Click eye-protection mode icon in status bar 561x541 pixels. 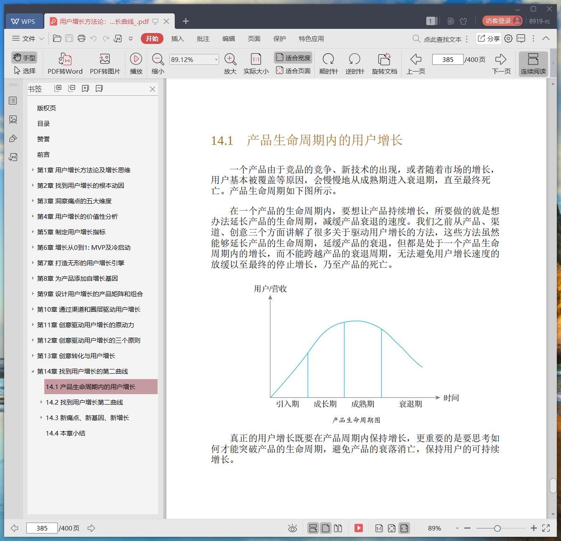click(x=293, y=528)
